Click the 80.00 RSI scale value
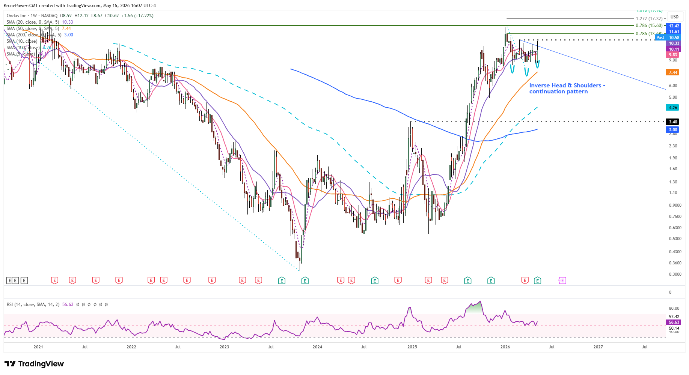Screen dimensions: 689x375 click(x=674, y=308)
